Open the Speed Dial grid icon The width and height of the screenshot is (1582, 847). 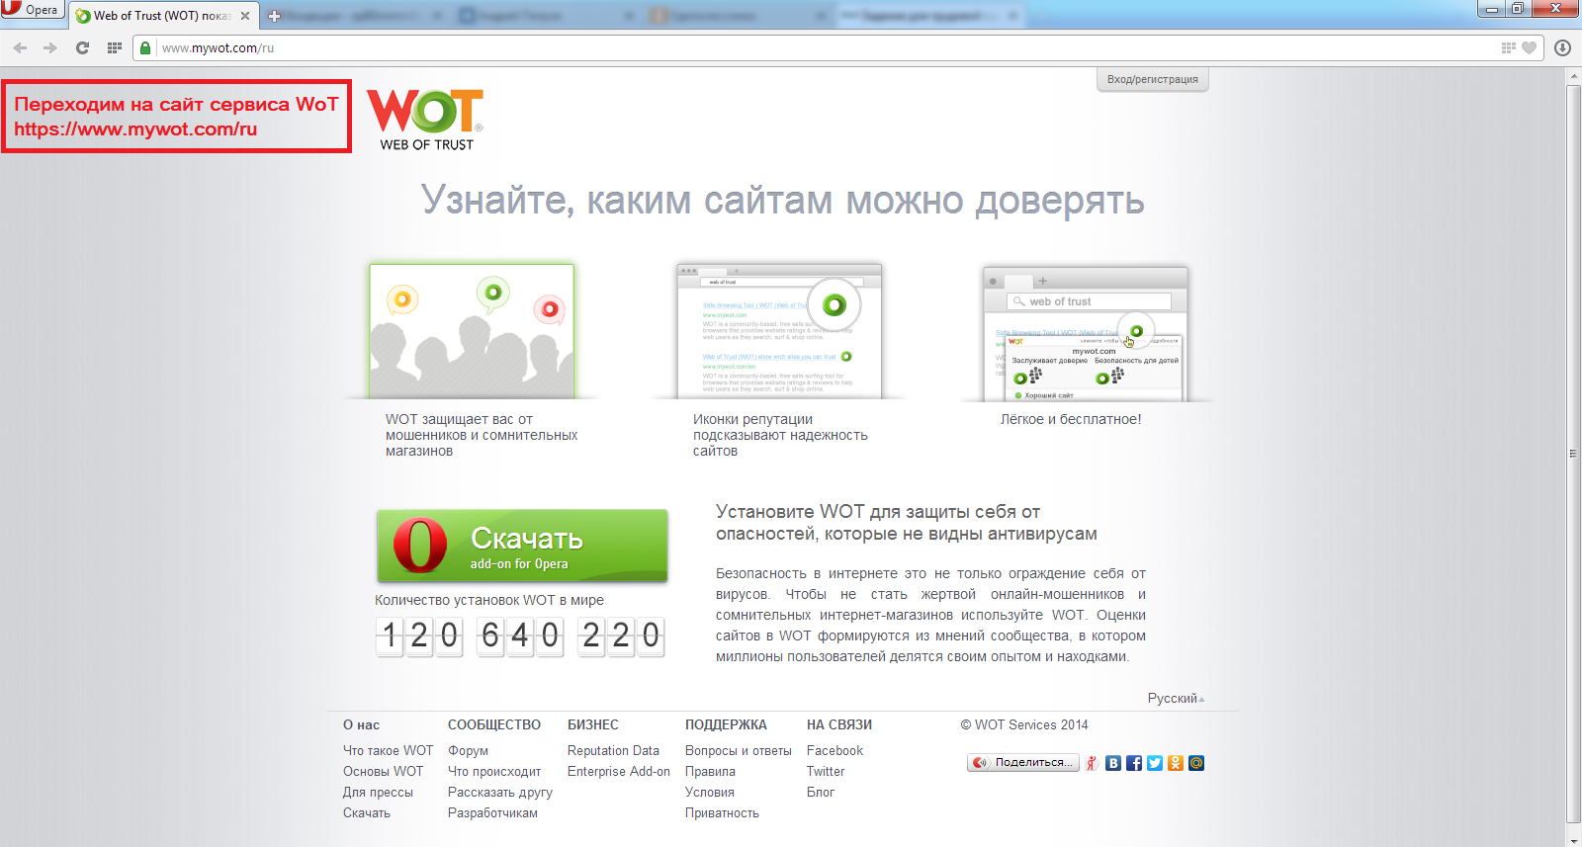(x=115, y=47)
